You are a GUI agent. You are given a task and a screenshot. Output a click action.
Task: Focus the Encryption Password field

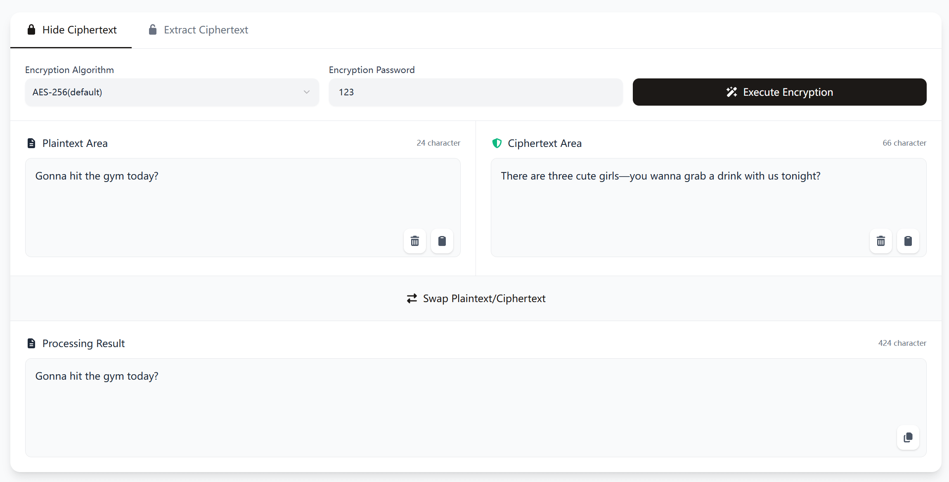click(475, 92)
